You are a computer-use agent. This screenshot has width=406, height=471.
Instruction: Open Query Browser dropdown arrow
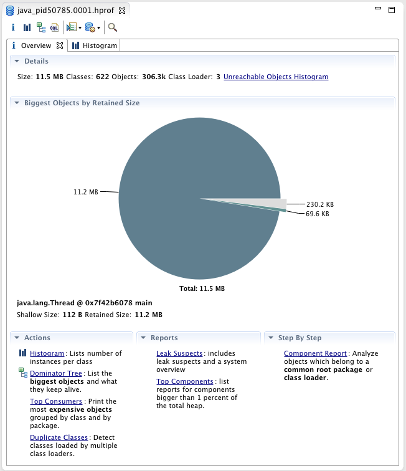98,28
